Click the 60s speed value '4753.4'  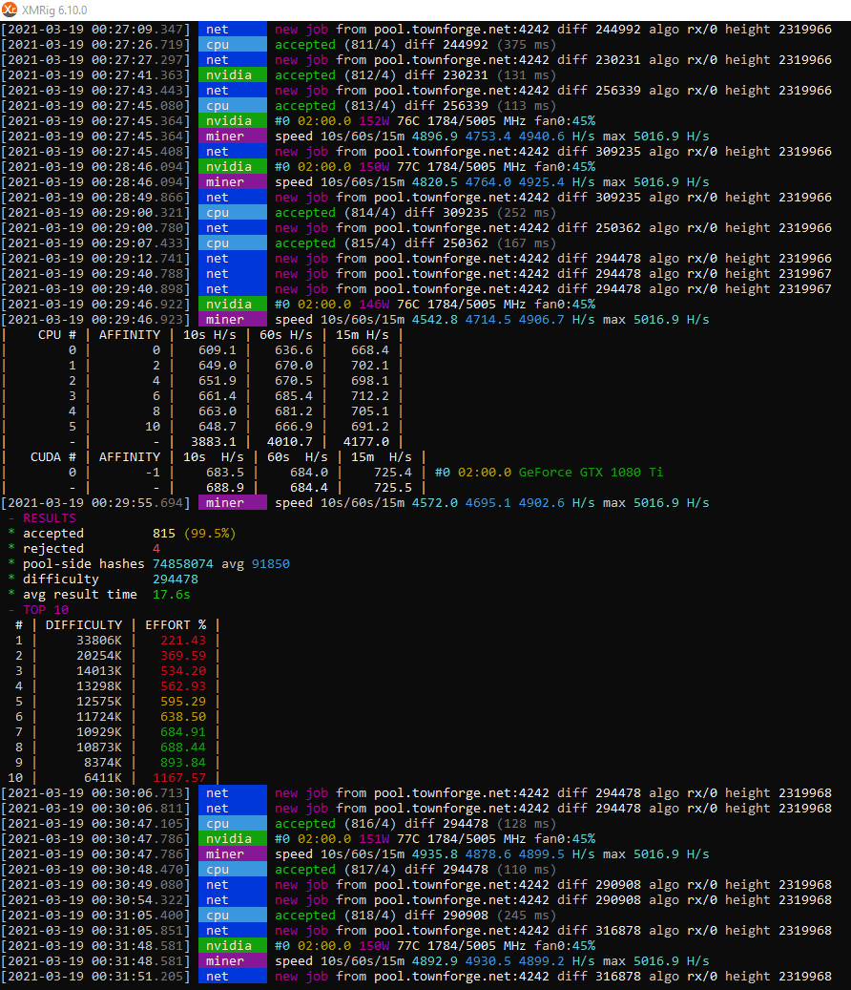click(x=488, y=137)
